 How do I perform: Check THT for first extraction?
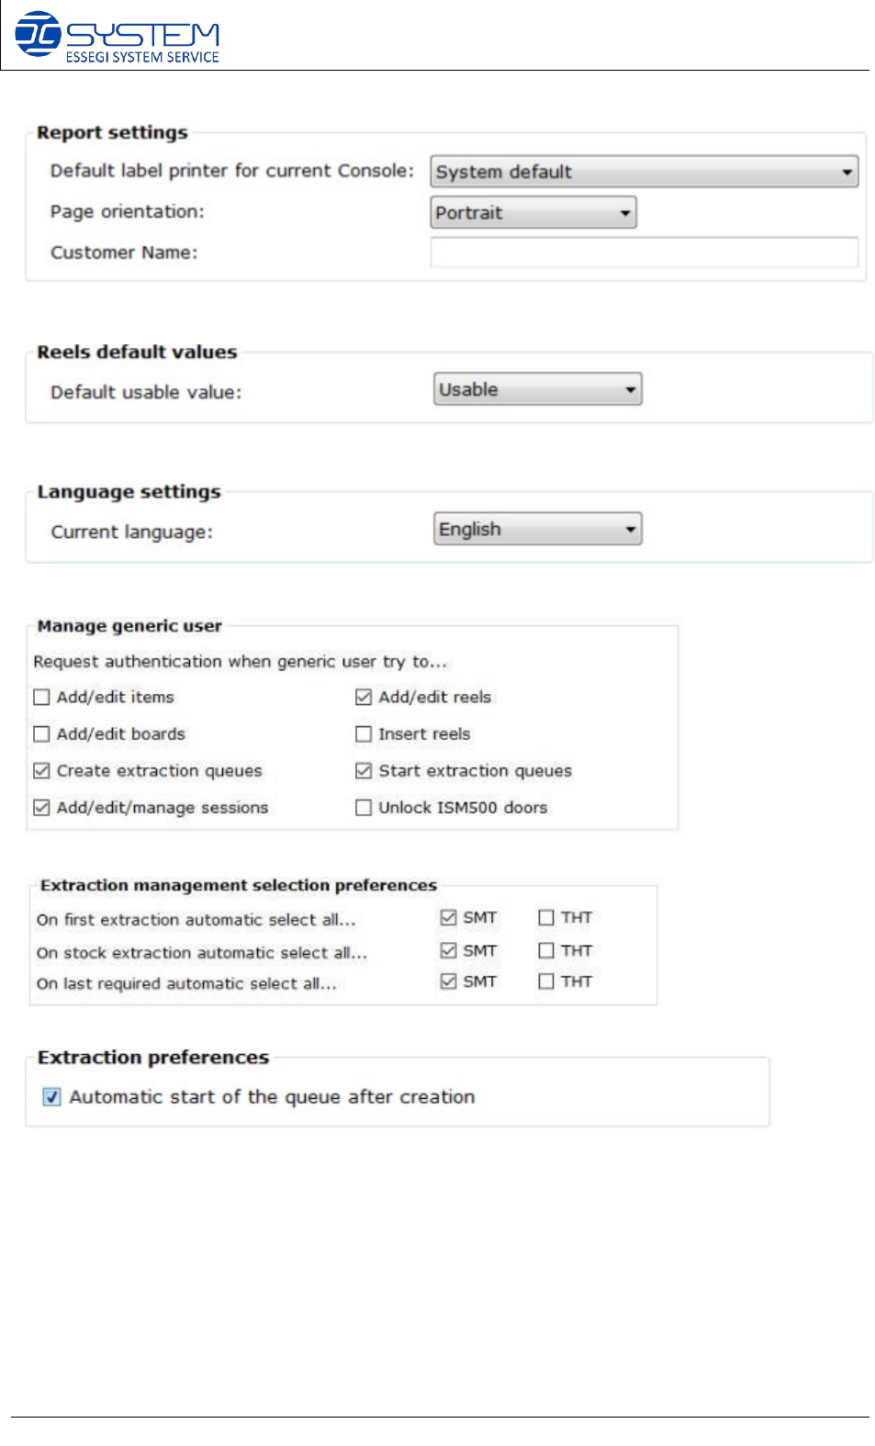click(x=546, y=917)
